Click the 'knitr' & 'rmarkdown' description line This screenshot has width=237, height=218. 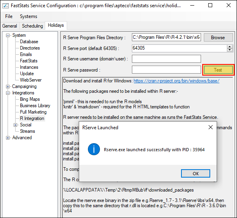click(x=126, y=107)
